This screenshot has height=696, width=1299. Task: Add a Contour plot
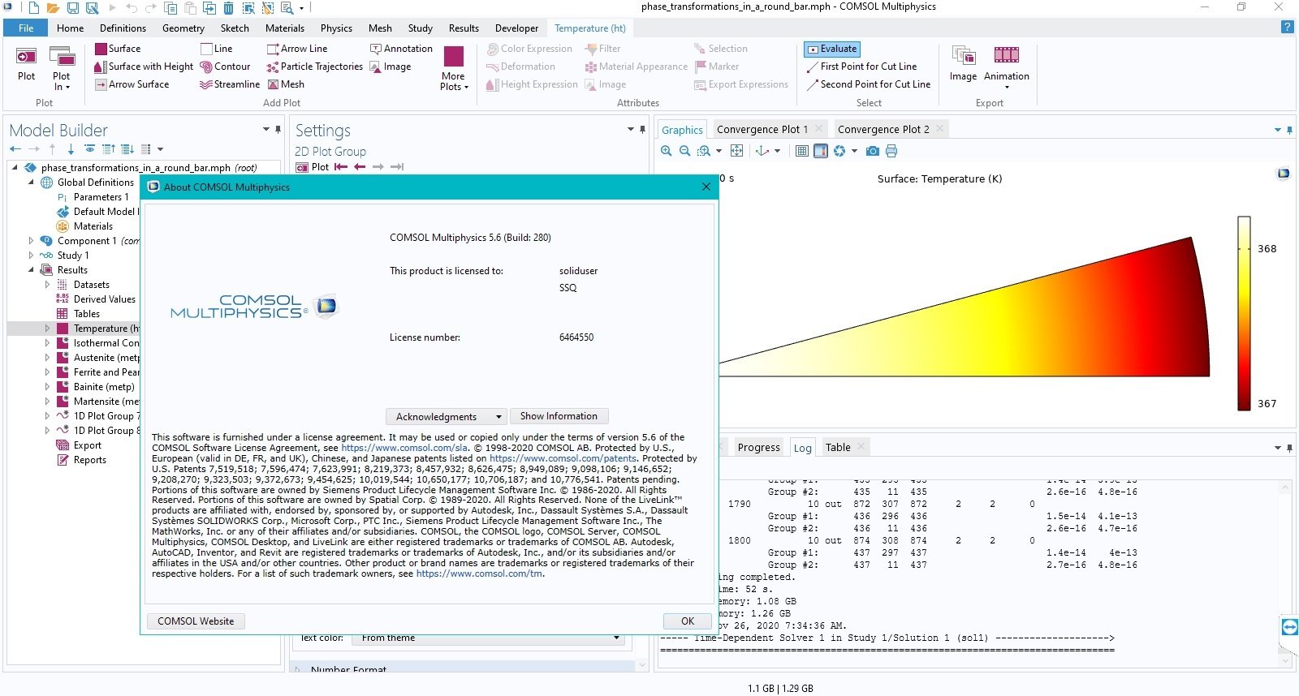pyautogui.click(x=225, y=67)
